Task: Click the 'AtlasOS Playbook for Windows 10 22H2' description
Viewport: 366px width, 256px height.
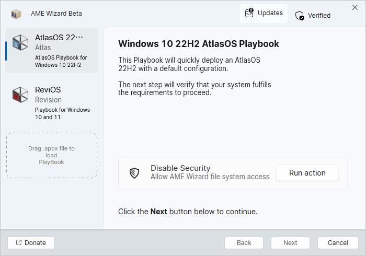Action: [61, 61]
